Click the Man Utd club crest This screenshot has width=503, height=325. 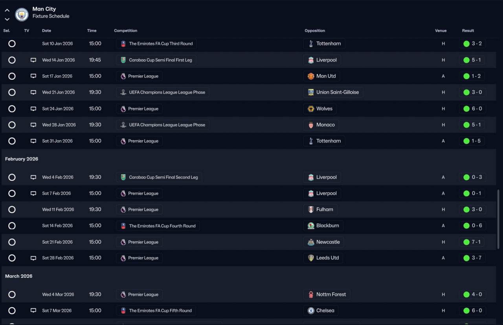pyautogui.click(x=311, y=76)
